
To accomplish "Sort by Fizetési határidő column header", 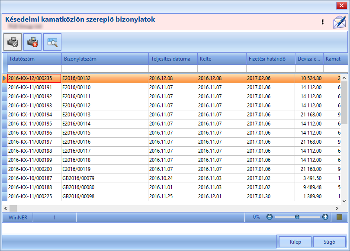I will [x=271, y=59].
